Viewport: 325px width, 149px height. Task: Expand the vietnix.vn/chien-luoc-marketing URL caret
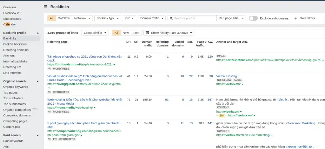[x=272, y=135]
